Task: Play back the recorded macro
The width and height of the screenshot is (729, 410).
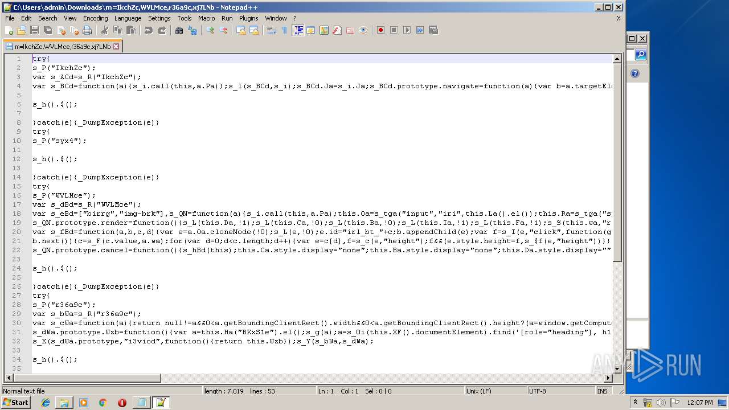Action: (x=407, y=30)
